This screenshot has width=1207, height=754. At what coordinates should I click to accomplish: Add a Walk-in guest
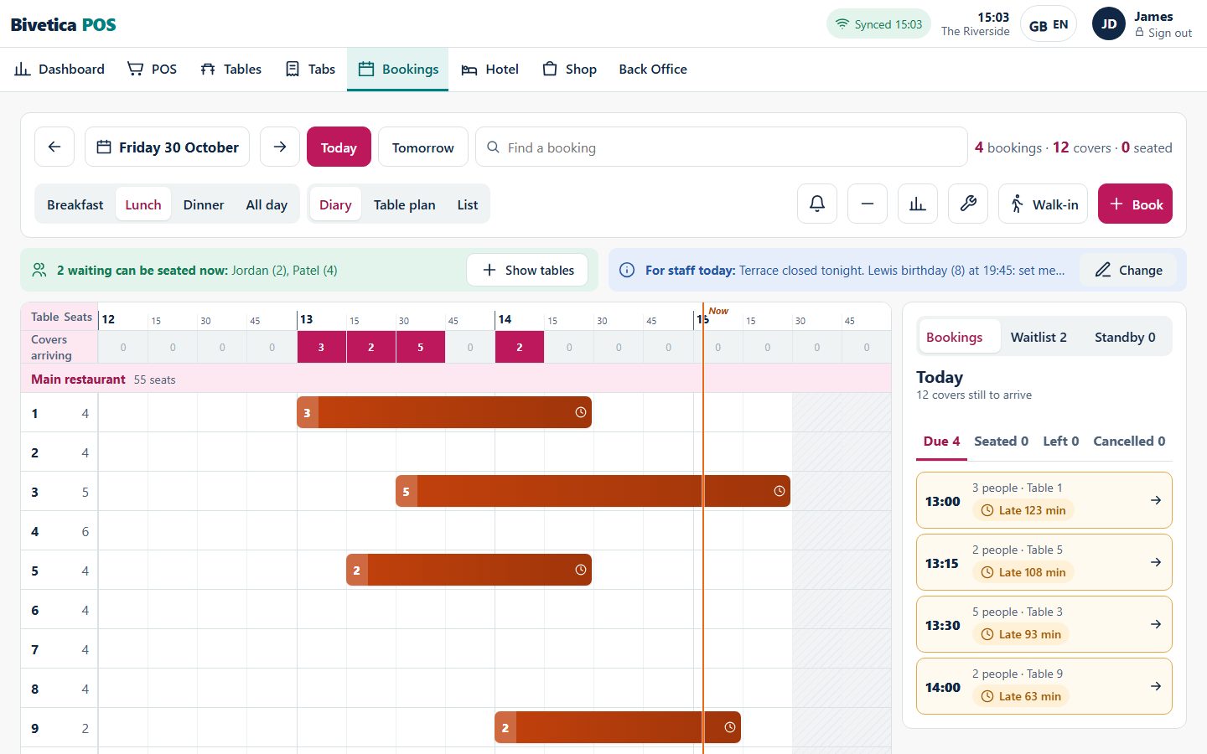(1044, 204)
